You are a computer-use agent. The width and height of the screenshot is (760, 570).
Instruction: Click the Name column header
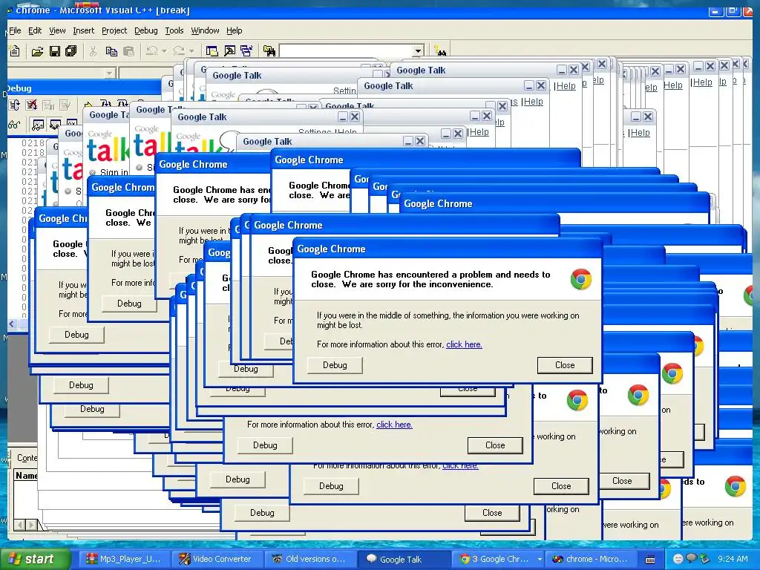click(x=26, y=476)
